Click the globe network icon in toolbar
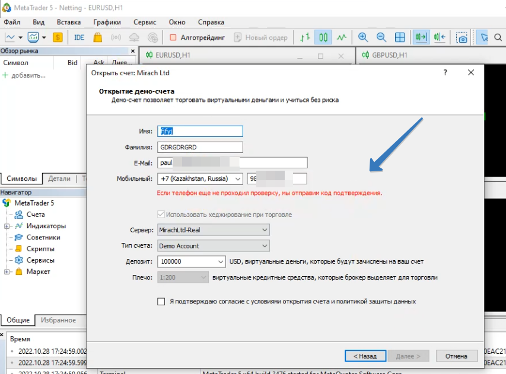Viewport: 506px width, 374px height. click(x=152, y=37)
